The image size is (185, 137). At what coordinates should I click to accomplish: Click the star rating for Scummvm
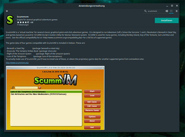[x=23, y=22]
